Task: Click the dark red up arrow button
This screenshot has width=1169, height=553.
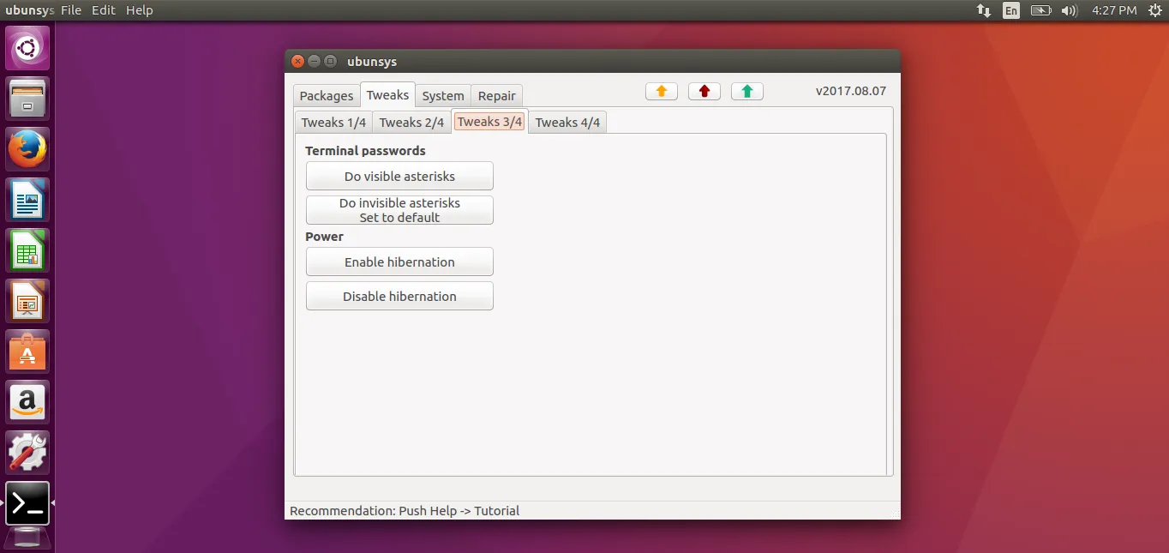Action: 704,92
